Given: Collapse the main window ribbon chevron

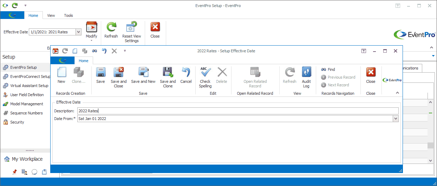Looking at the screenshot, I should [x=432, y=47].
